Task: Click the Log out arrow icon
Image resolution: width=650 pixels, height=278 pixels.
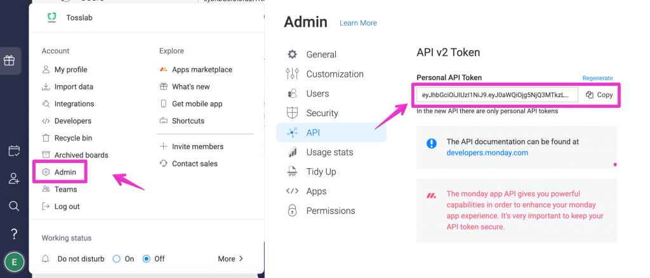Action: (46, 206)
